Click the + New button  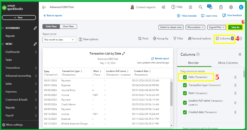pos(19,18)
